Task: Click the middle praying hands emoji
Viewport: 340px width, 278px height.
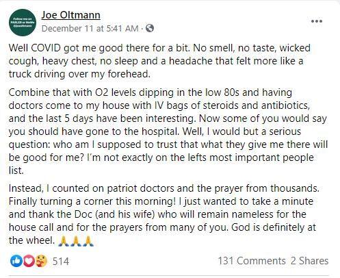Action: [x=76, y=241]
